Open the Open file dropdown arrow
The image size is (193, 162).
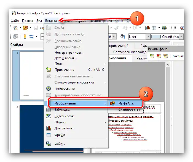coord(30,28)
